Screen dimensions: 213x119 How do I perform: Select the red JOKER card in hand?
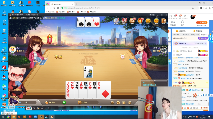[68, 90]
